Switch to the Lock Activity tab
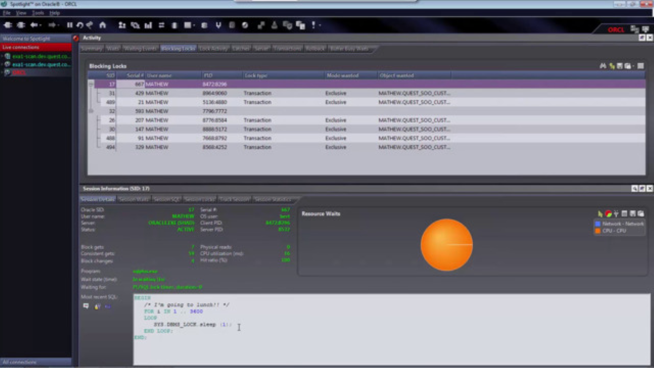The width and height of the screenshot is (654, 368). pos(214,49)
